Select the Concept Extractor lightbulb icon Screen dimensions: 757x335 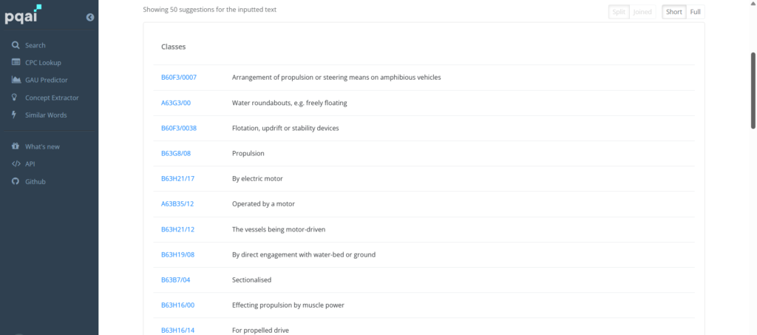pos(15,97)
